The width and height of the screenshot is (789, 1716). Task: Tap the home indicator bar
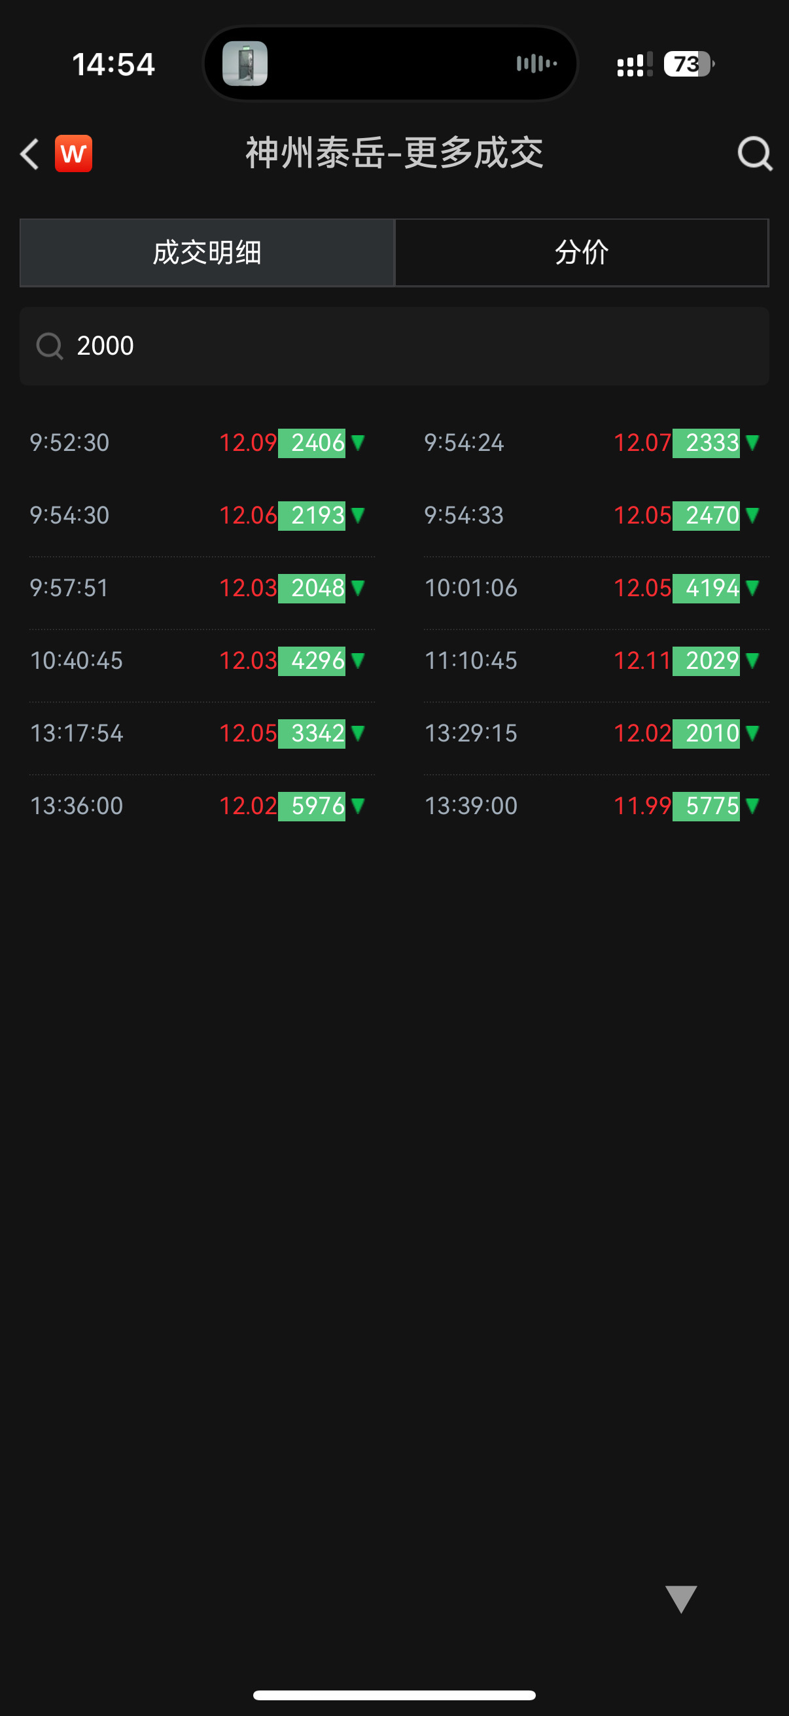click(394, 1694)
